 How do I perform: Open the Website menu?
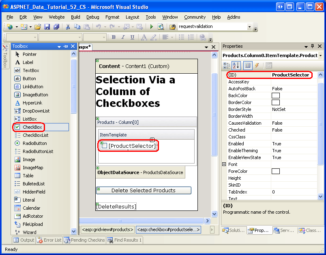[56, 17]
